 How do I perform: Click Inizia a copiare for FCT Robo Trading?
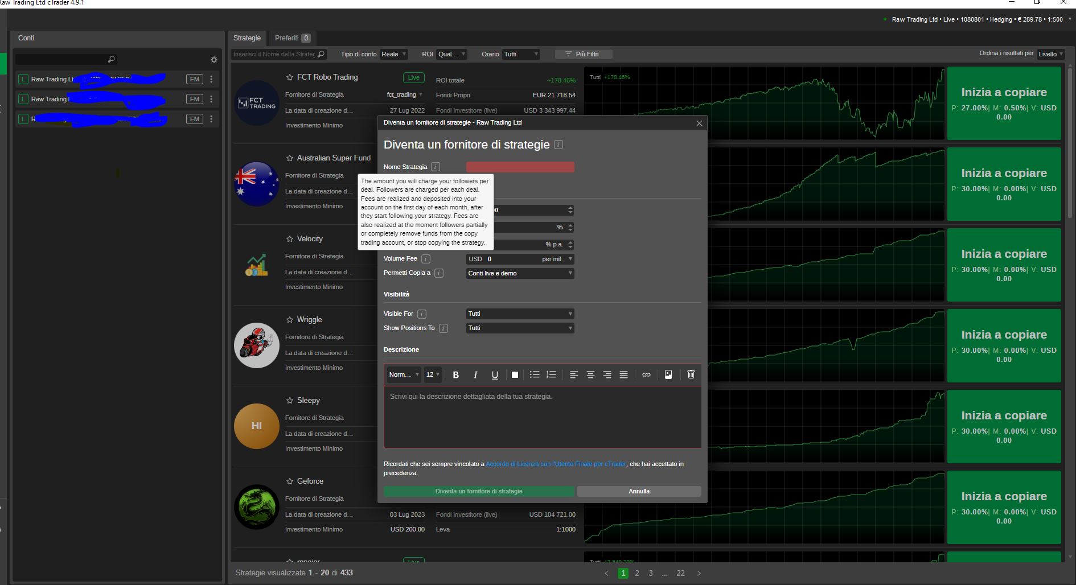(x=1004, y=103)
